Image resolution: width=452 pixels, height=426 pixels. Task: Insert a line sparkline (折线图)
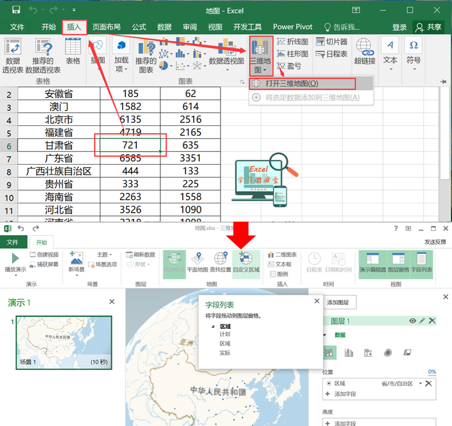293,42
